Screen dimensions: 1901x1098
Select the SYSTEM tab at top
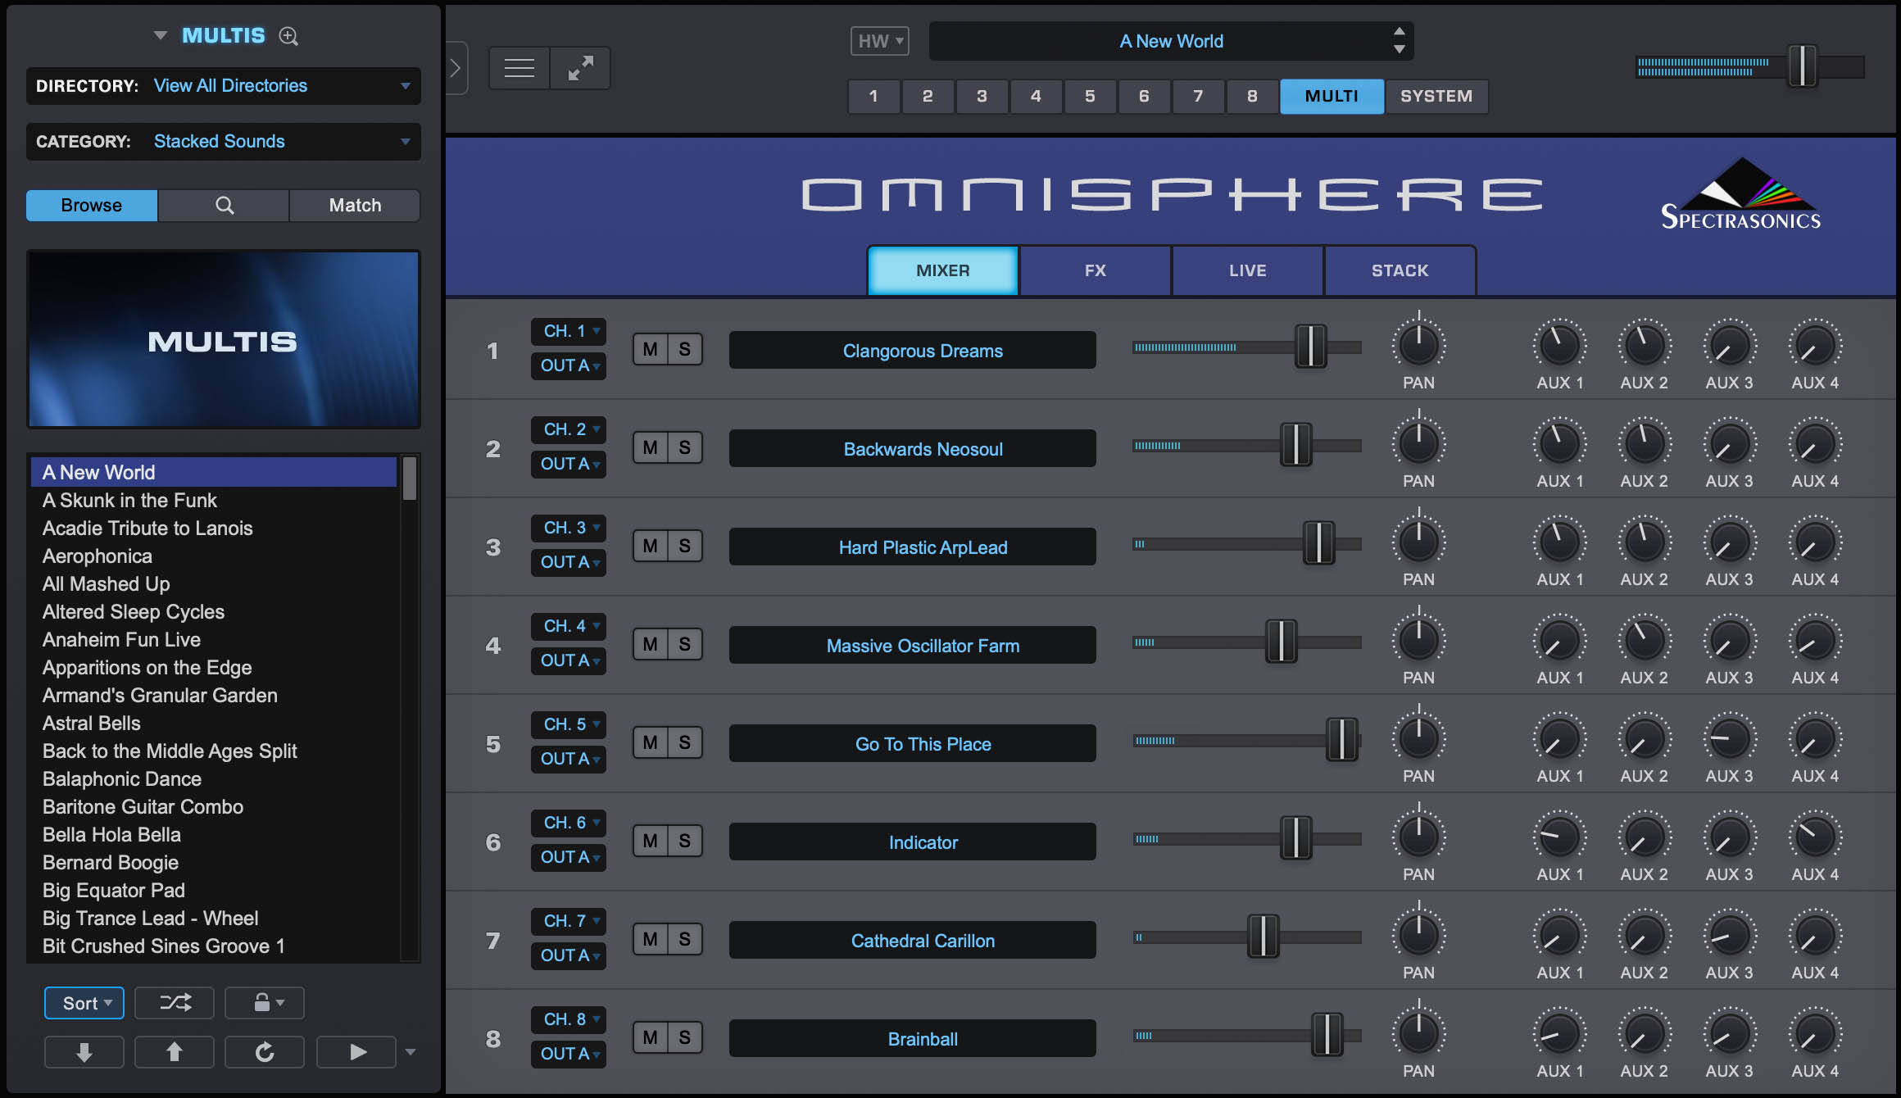coord(1436,96)
